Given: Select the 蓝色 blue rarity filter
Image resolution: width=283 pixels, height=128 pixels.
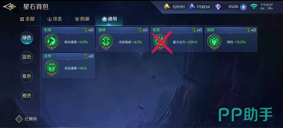Looking at the screenshot, I should (27, 57).
